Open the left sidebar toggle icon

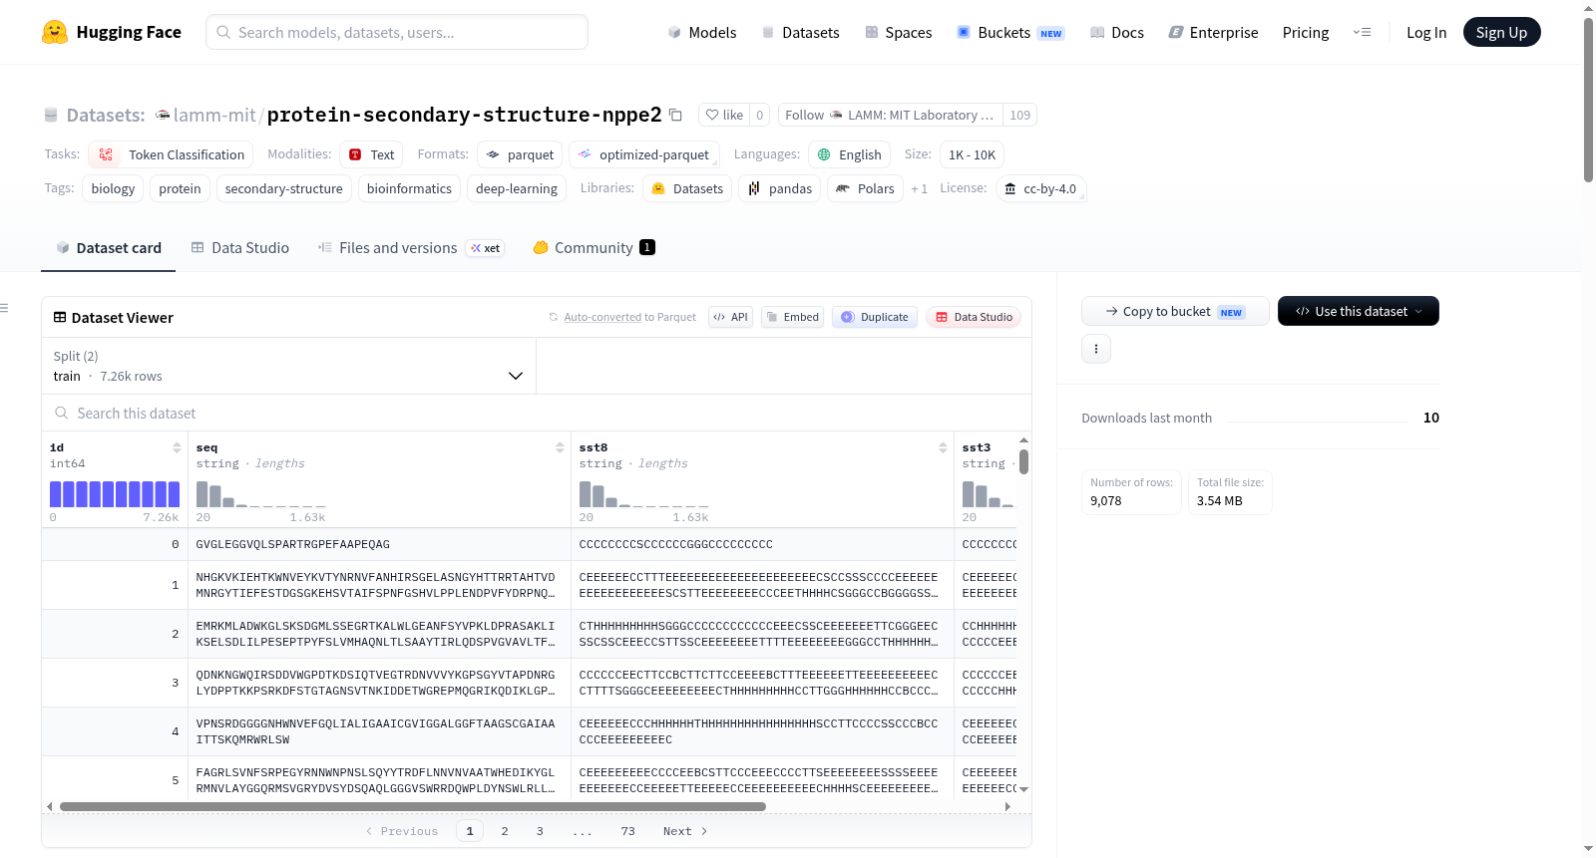point(4,308)
